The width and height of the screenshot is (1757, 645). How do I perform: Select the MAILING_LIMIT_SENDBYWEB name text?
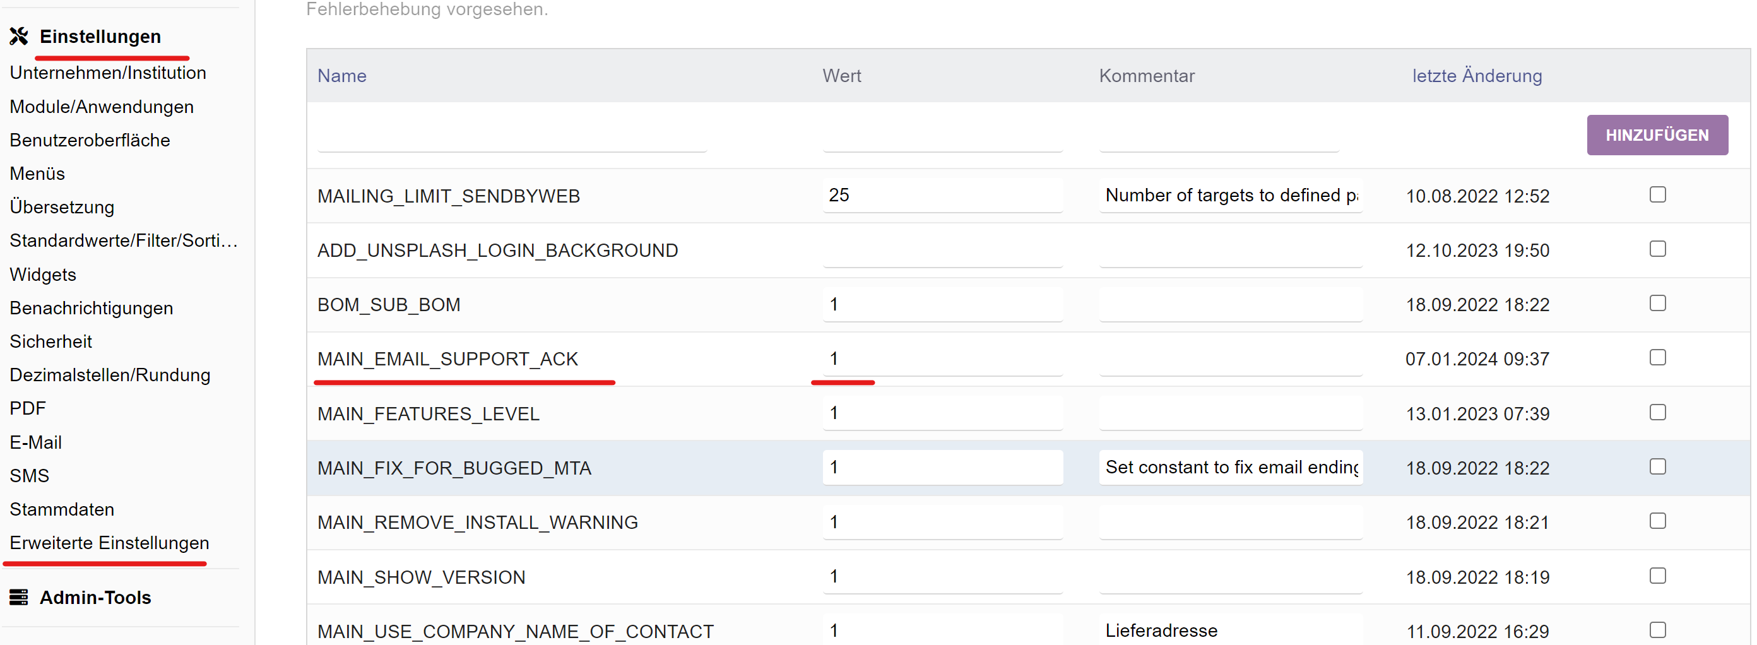point(448,196)
